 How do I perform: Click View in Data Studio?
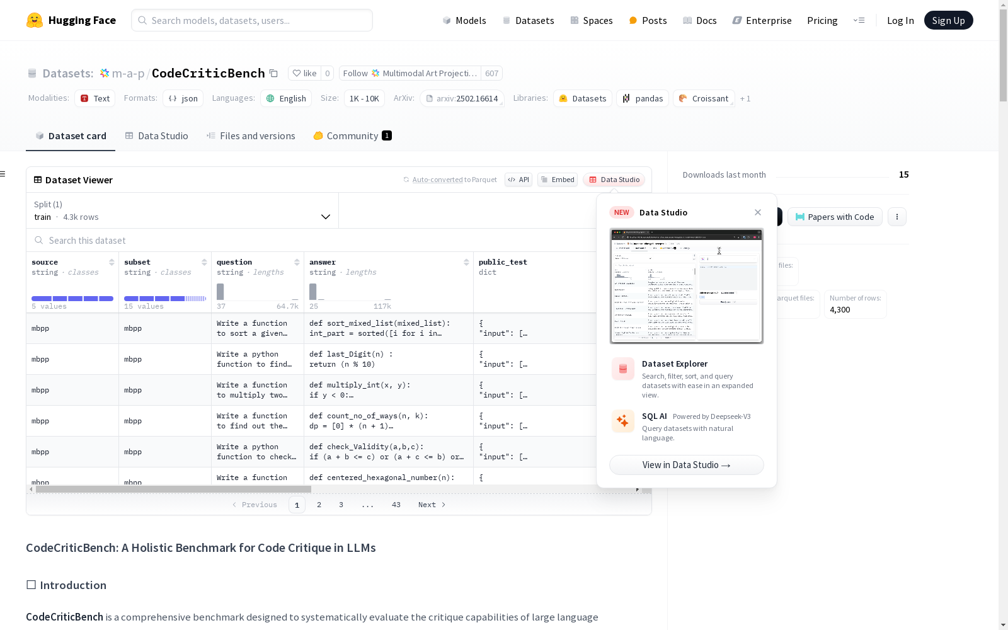687,465
